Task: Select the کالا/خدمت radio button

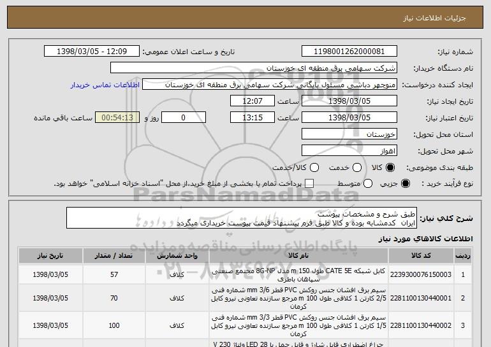Action: click(x=314, y=167)
